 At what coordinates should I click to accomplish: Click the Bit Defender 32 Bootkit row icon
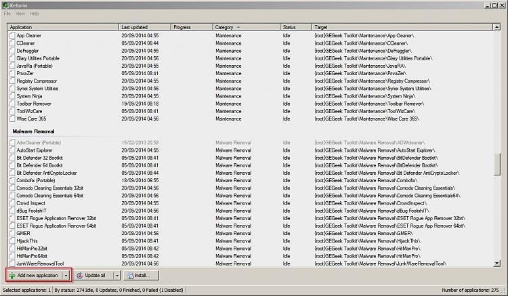[x=12, y=157]
